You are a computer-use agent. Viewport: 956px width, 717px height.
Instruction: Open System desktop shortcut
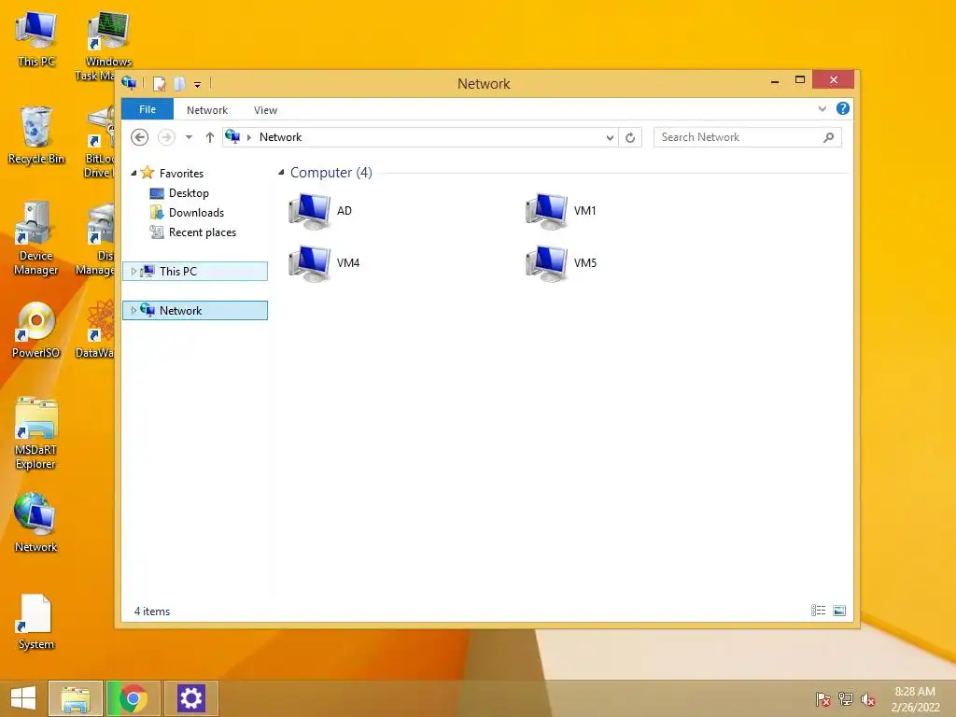point(36,622)
